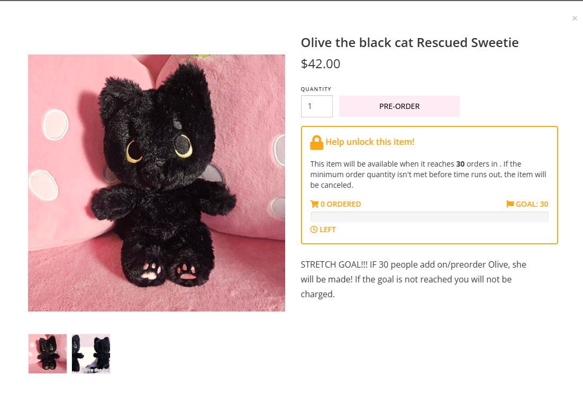Click the goal flag icon
The width and height of the screenshot is (583, 412).
(x=510, y=204)
